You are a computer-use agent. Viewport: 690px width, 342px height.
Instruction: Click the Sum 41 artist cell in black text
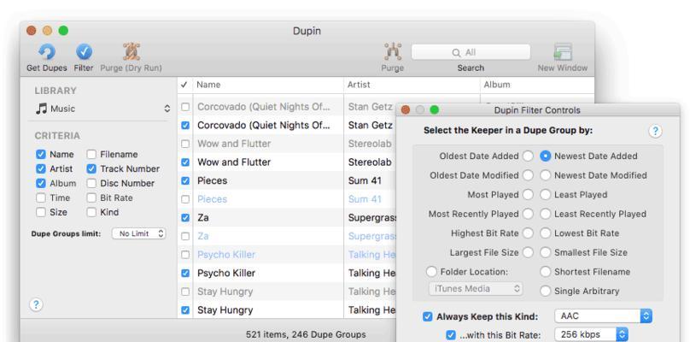tap(365, 180)
